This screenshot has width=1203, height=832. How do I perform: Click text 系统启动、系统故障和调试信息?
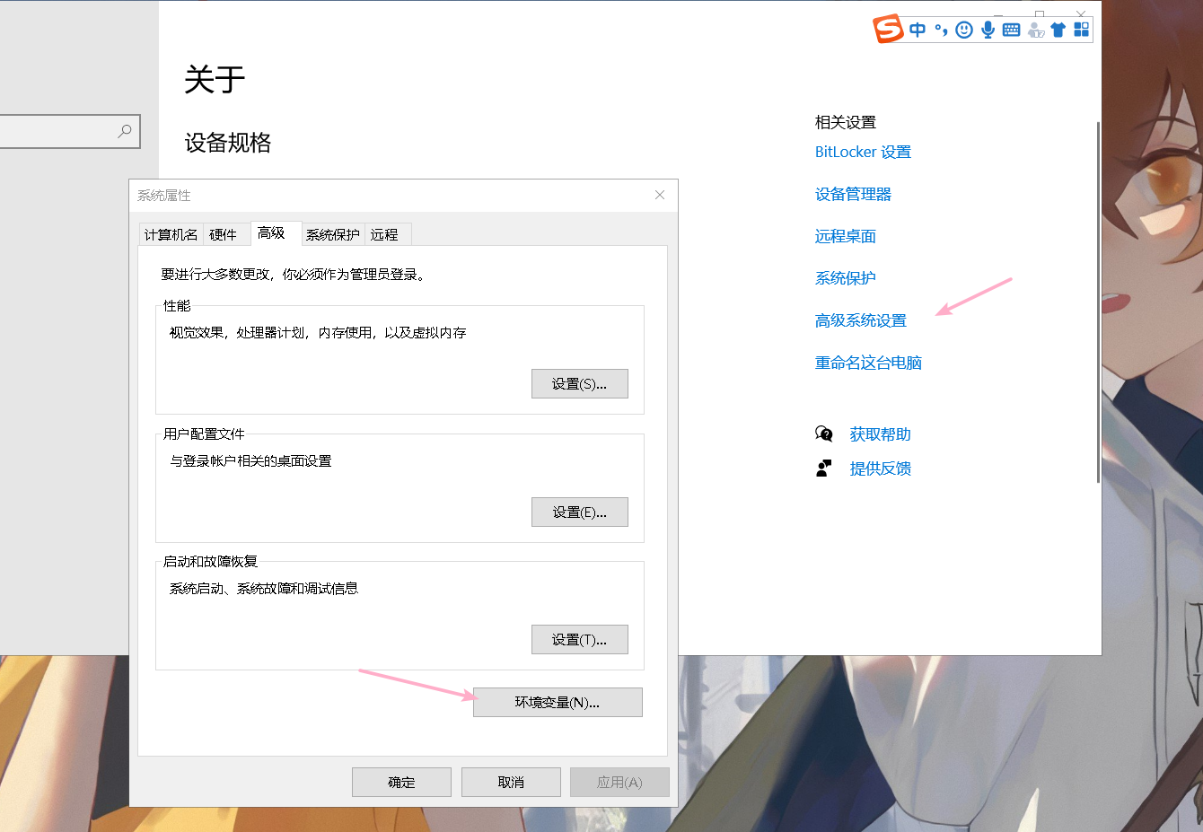[x=264, y=588]
